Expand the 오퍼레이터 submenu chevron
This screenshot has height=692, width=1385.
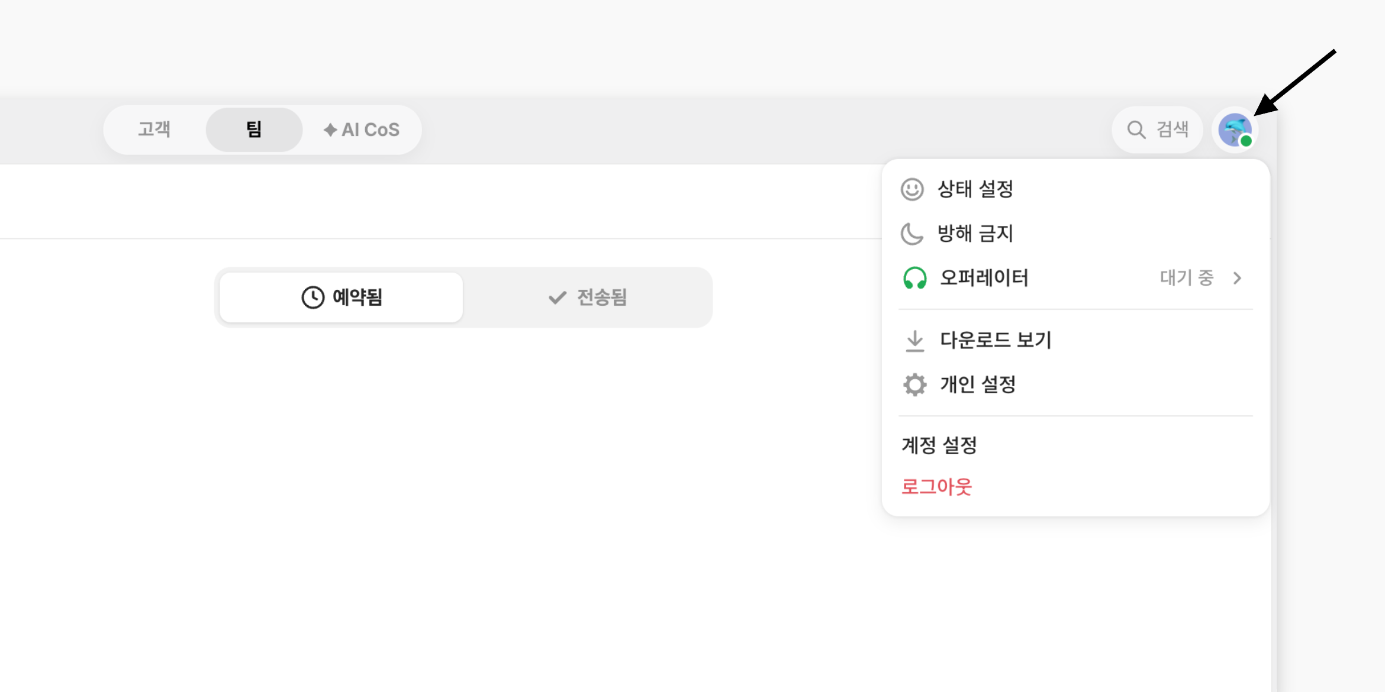point(1237,278)
